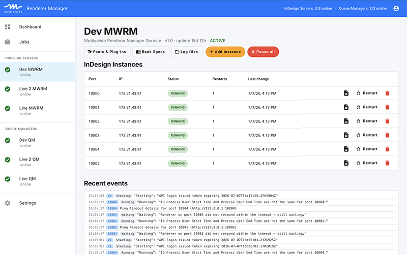Viewport: 407px width, 255px height.
Task: Click ACTIVE service status label
Action: tap(218, 41)
